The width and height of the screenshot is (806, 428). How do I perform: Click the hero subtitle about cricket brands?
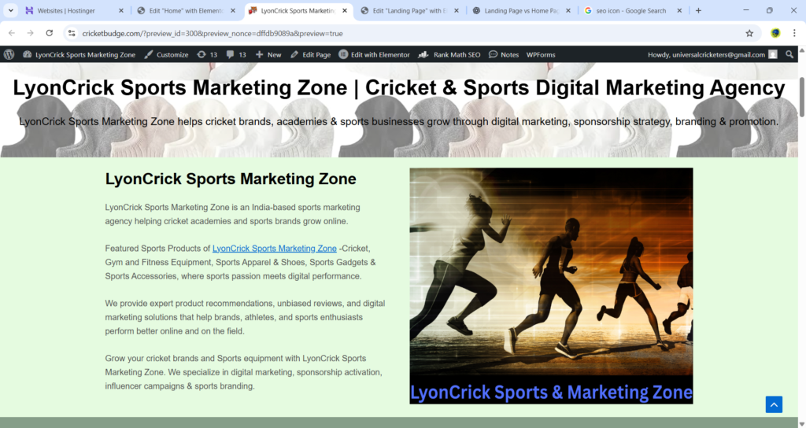pos(399,121)
